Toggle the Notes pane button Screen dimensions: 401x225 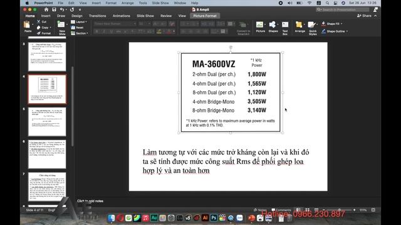pyautogui.click(x=260, y=210)
